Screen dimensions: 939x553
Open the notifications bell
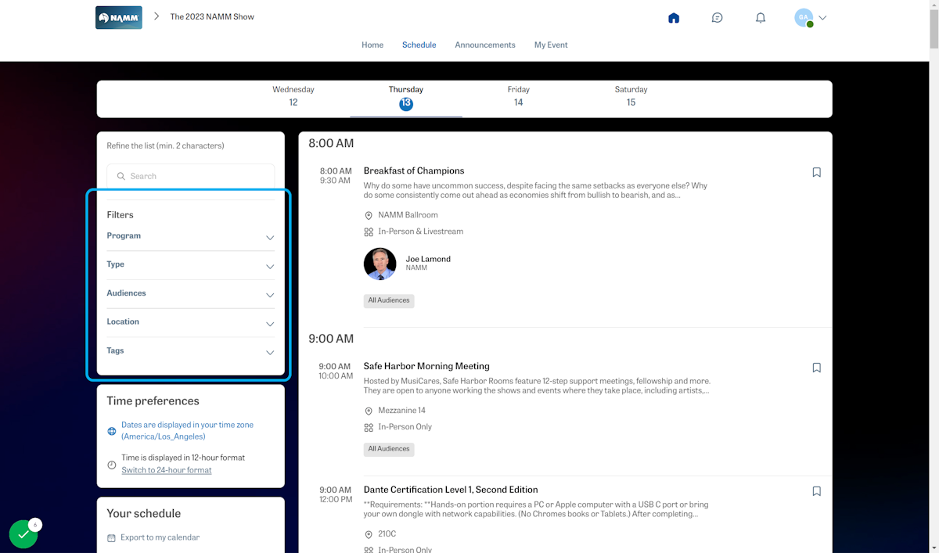tap(760, 18)
